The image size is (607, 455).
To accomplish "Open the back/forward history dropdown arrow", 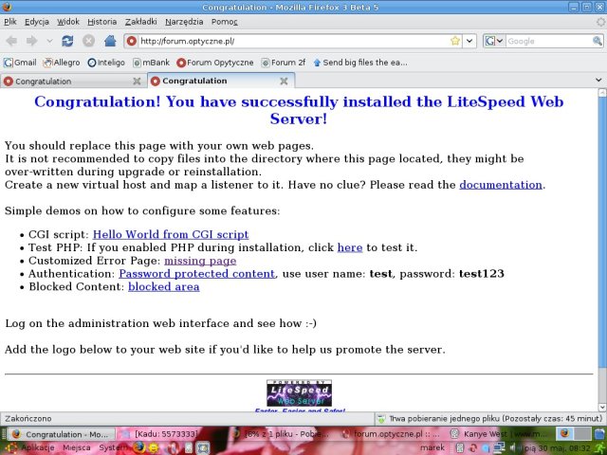I will [x=49, y=41].
